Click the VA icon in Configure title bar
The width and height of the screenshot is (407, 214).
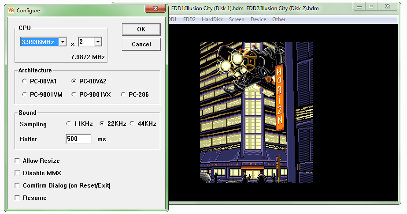(11, 11)
